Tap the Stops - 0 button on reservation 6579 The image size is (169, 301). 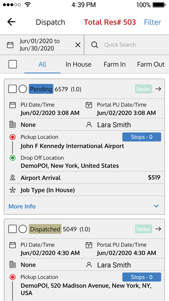pyautogui.click(x=142, y=137)
